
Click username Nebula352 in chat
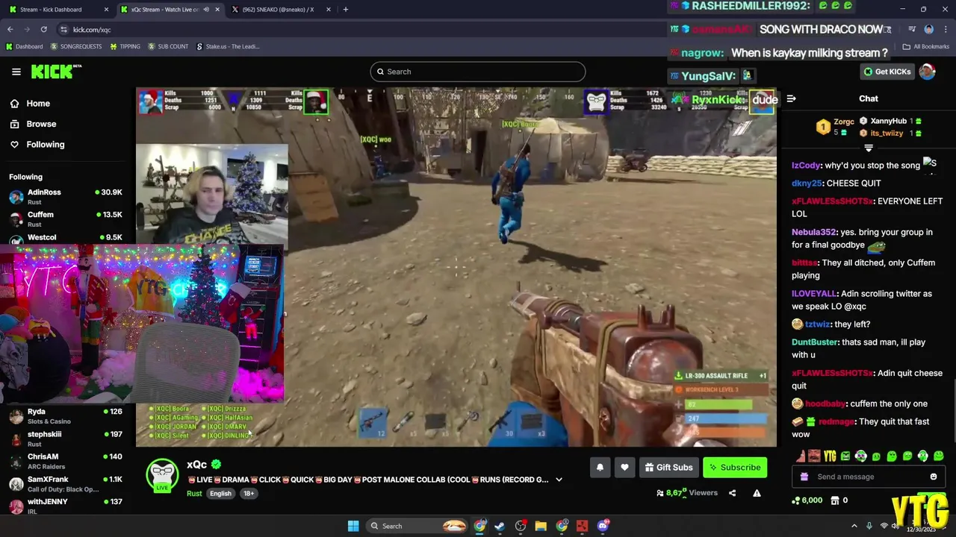813,233
